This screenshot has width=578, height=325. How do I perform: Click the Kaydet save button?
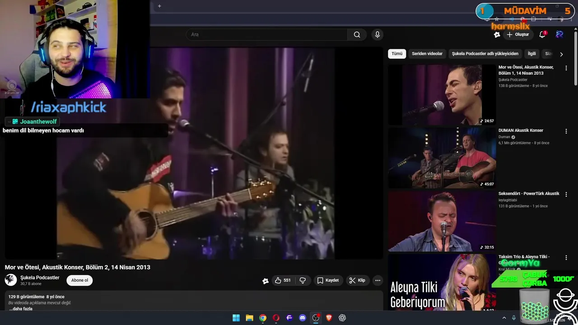pyautogui.click(x=328, y=280)
